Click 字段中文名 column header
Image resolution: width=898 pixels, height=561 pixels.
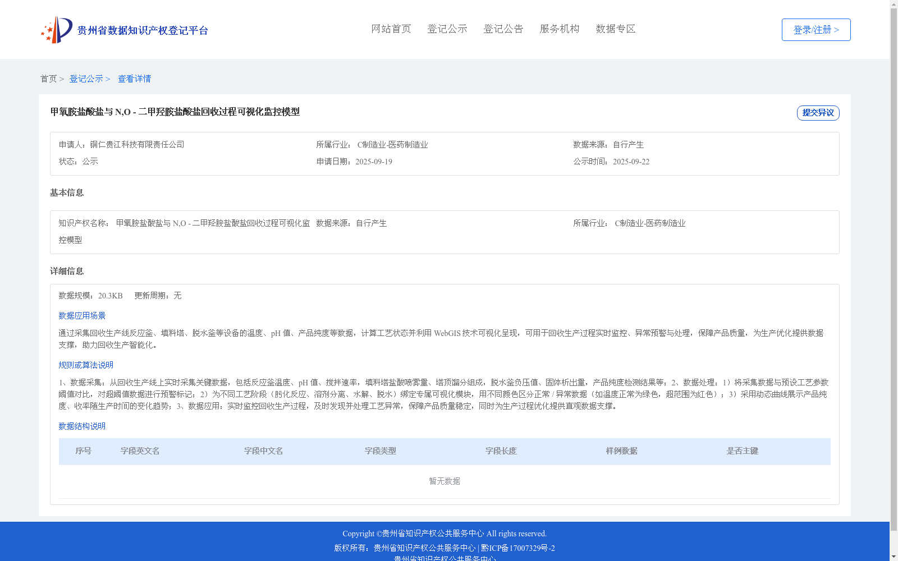pyautogui.click(x=264, y=451)
